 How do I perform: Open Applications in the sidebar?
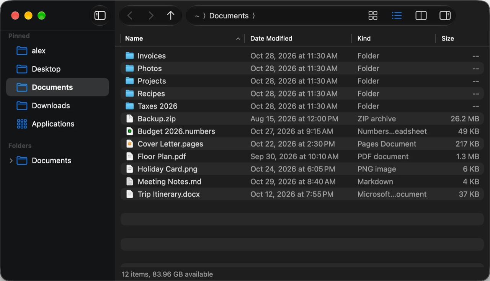point(57,124)
